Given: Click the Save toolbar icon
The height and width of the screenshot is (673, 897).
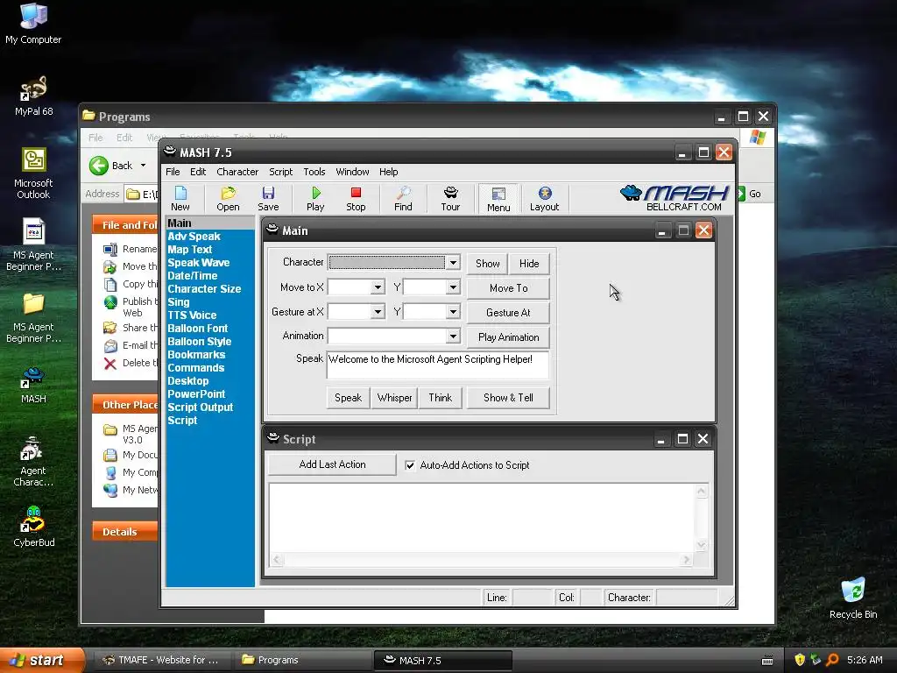Looking at the screenshot, I should pyautogui.click(x=268, y=199).
